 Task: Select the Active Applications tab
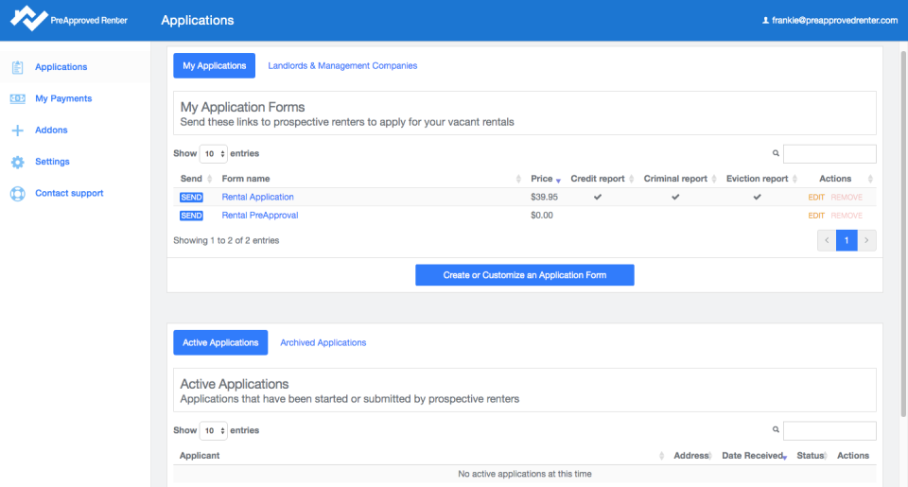click(x=220, y=342)
